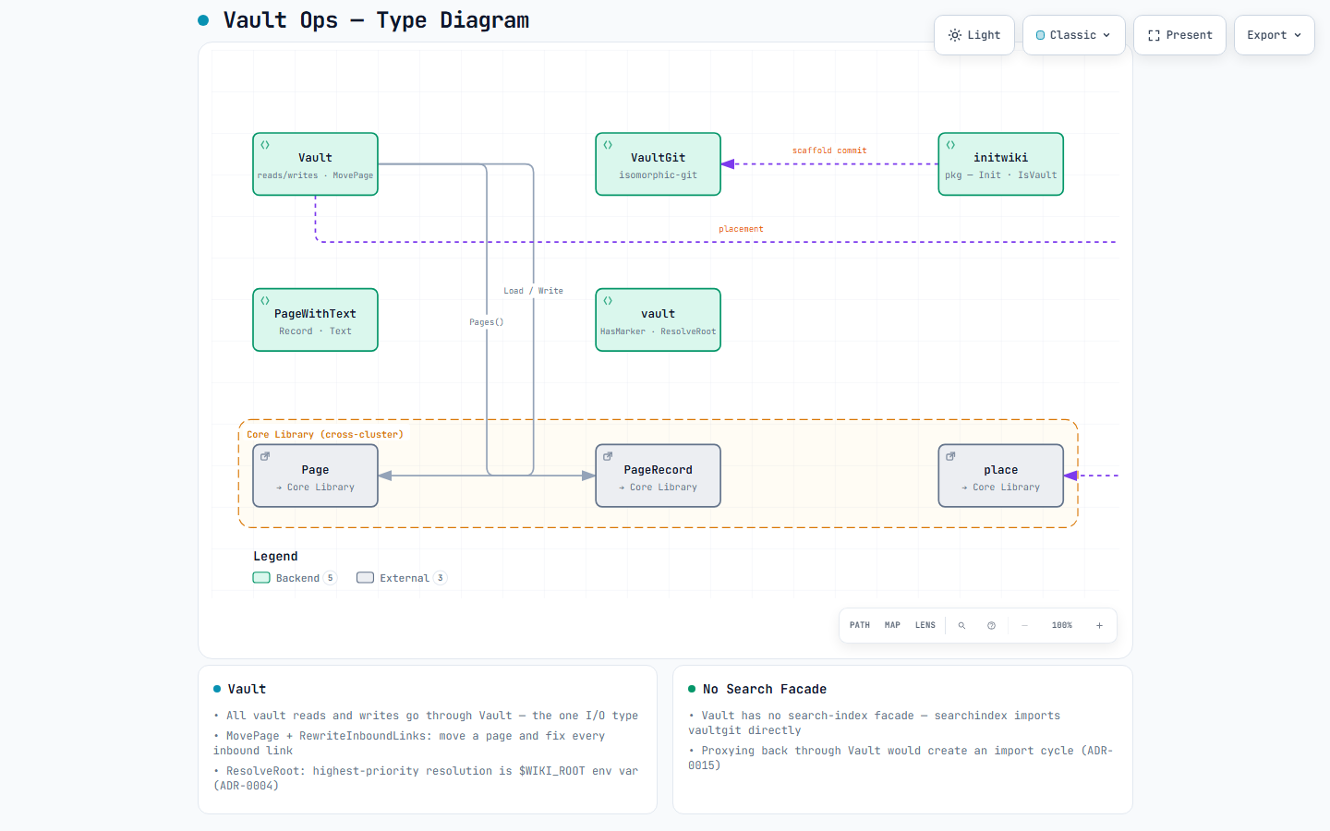The height and width of the screenshot is (831, 1330).
Task: Click the place node's external link icon
Action: 950,456
